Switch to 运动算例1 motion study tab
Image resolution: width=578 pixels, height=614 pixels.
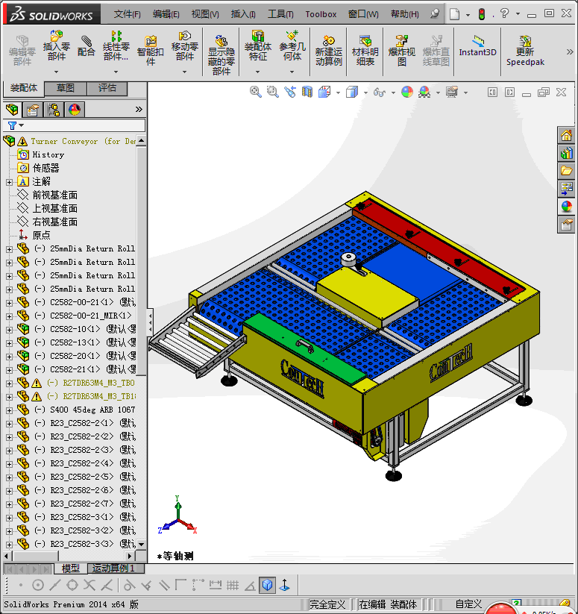pyautogui.click(x=116, y=568)
